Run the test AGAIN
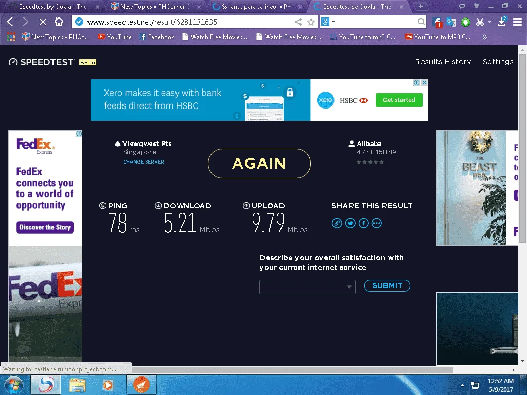 click(259, 164)
